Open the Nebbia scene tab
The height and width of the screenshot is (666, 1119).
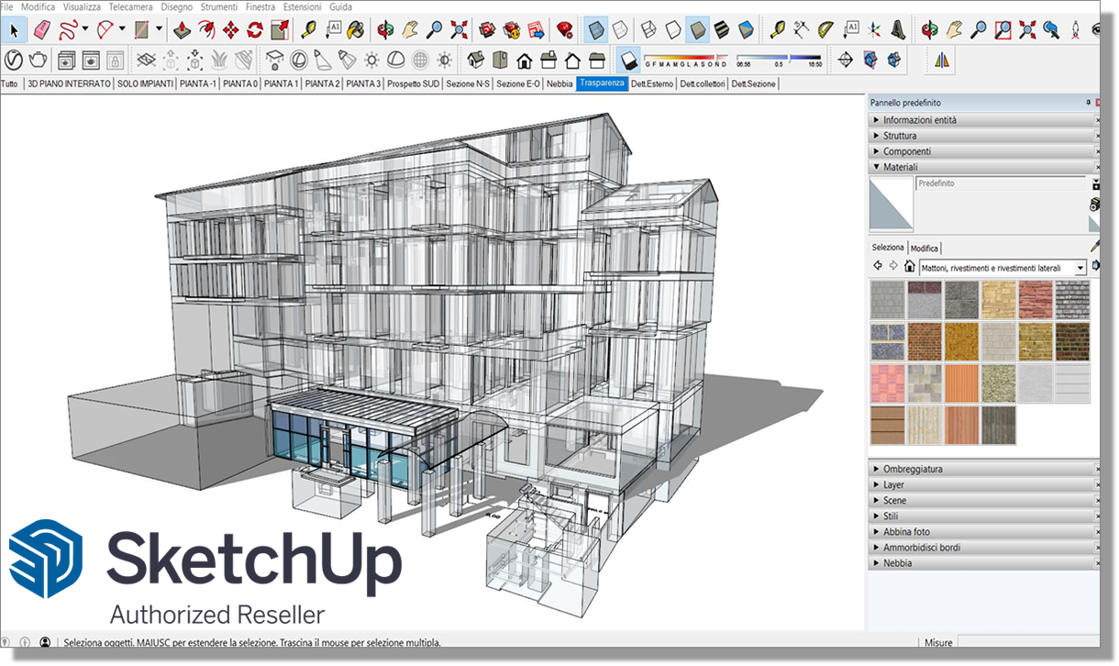coord(559,83)
